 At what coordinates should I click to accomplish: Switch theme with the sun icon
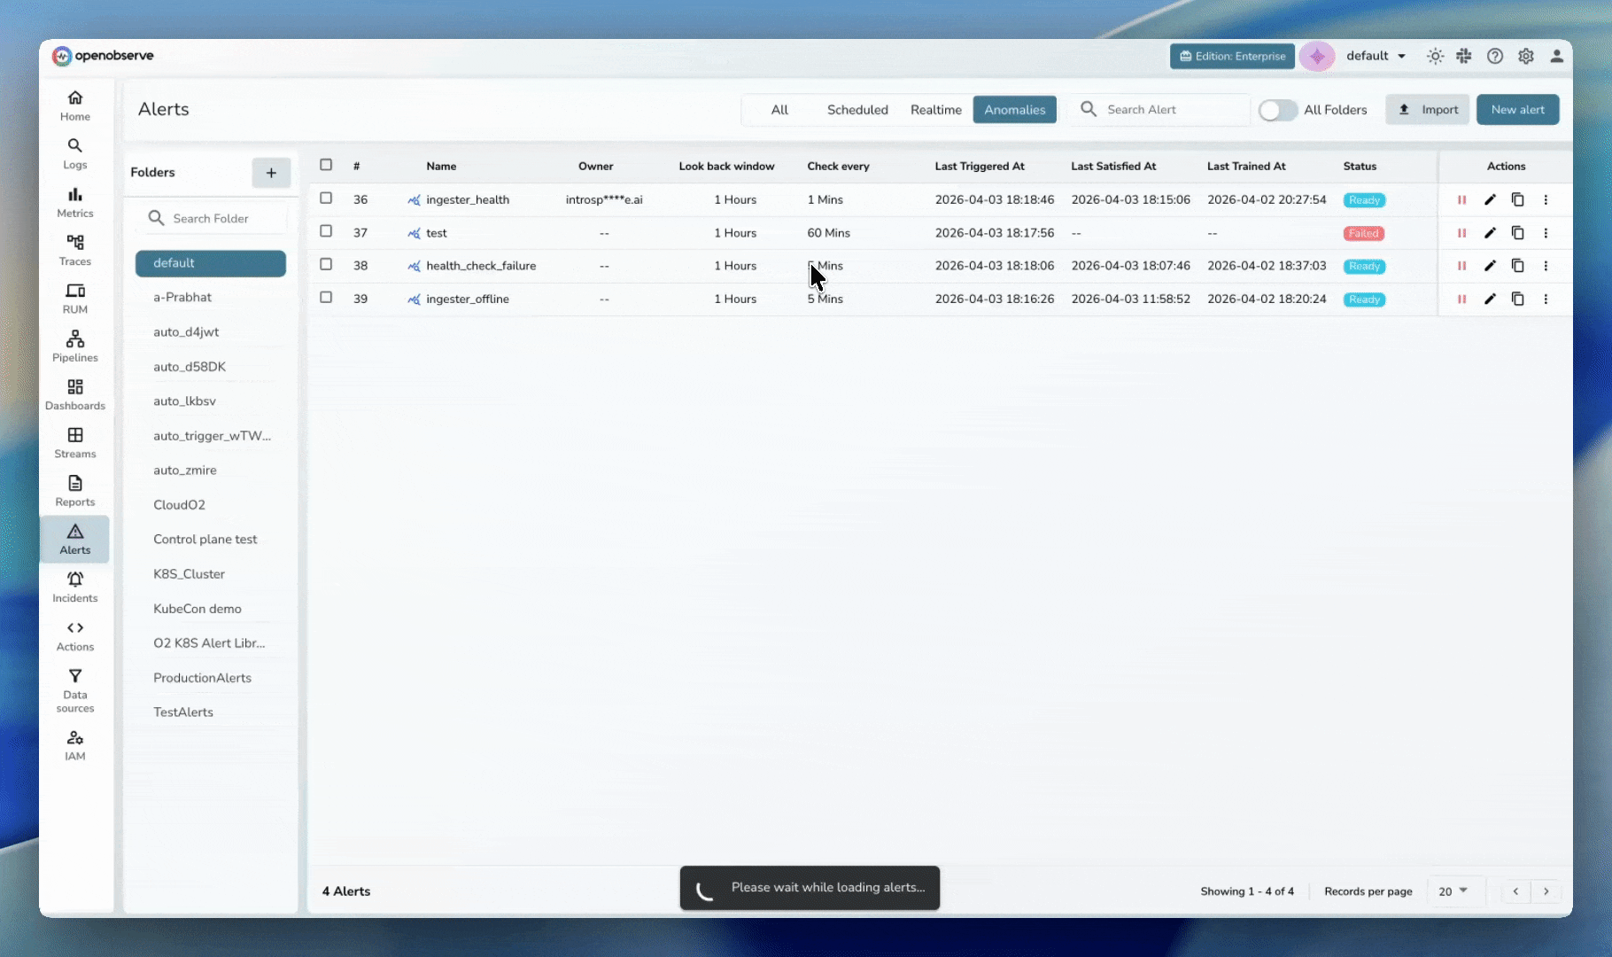(1435, 56)
